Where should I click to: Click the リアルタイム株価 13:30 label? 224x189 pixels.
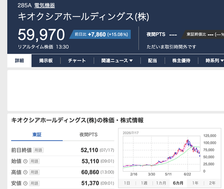click(43, 47)
